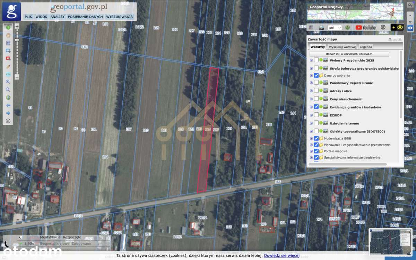Screen dimensions: 416x260
Task: Expand the Ewidencja gruntów i budynków node
Action: (x=311, y=107)
